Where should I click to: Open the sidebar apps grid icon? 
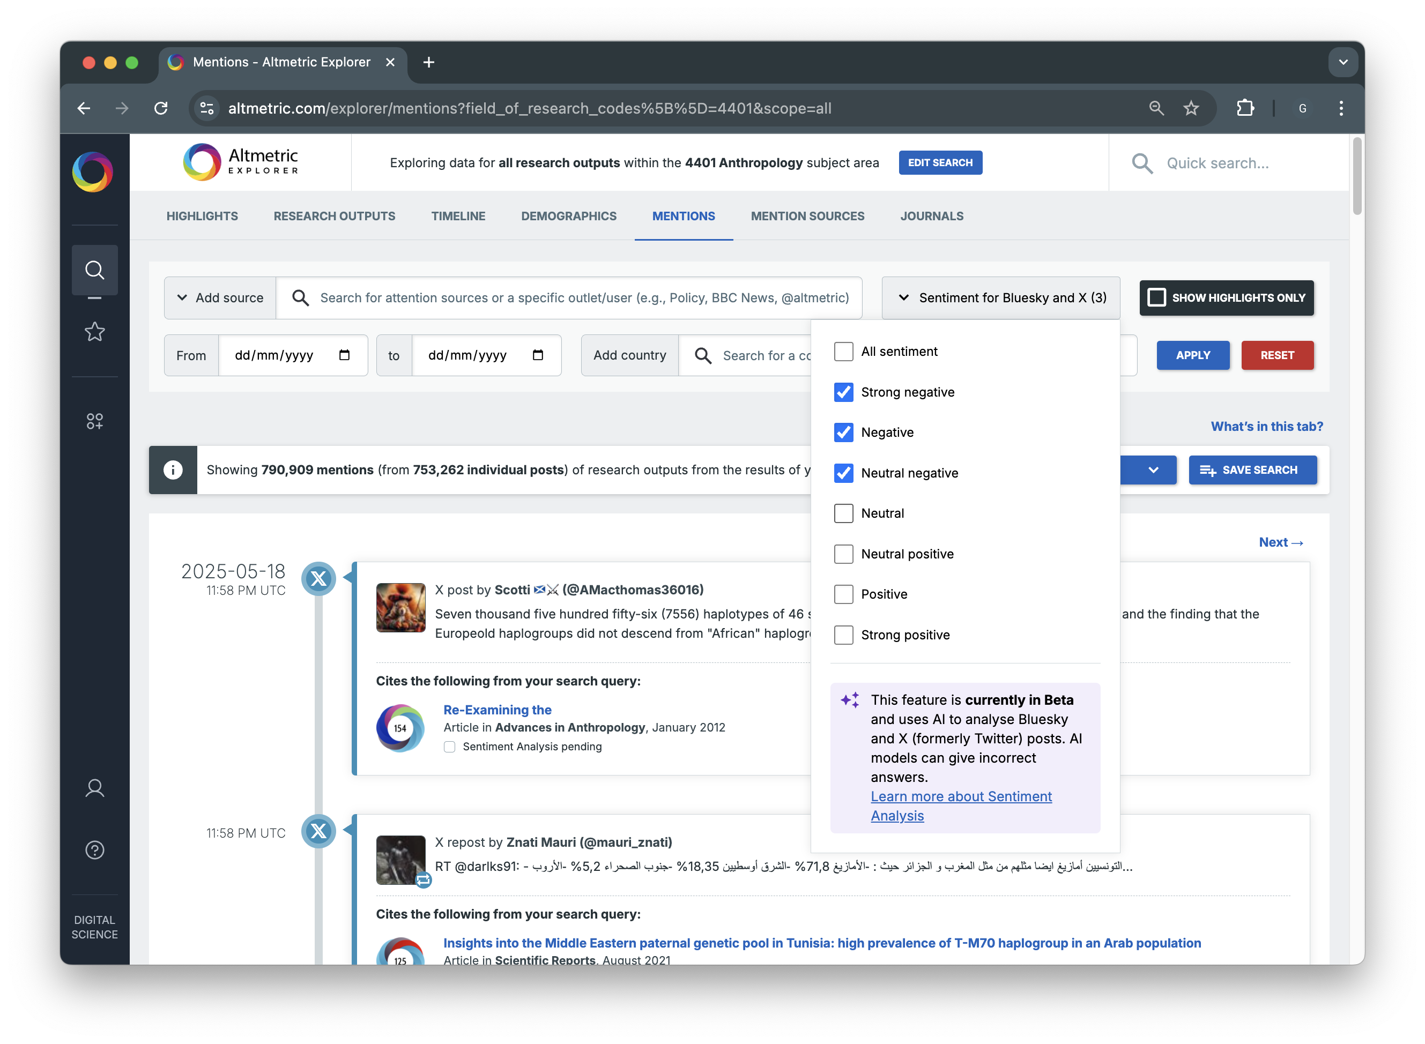[x=94, y=421]
